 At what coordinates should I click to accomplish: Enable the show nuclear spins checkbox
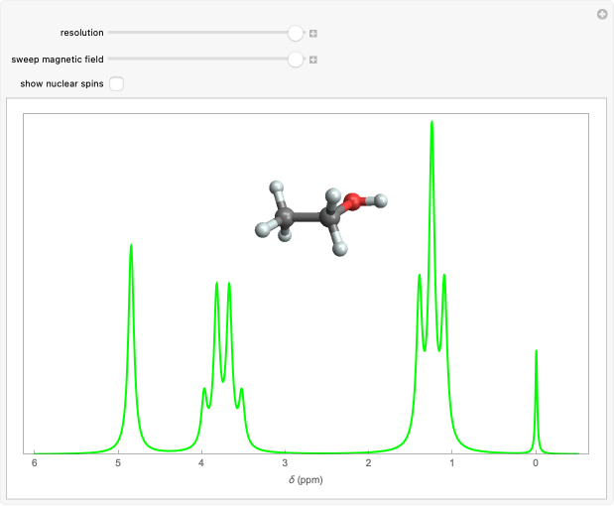coord(117,84)
